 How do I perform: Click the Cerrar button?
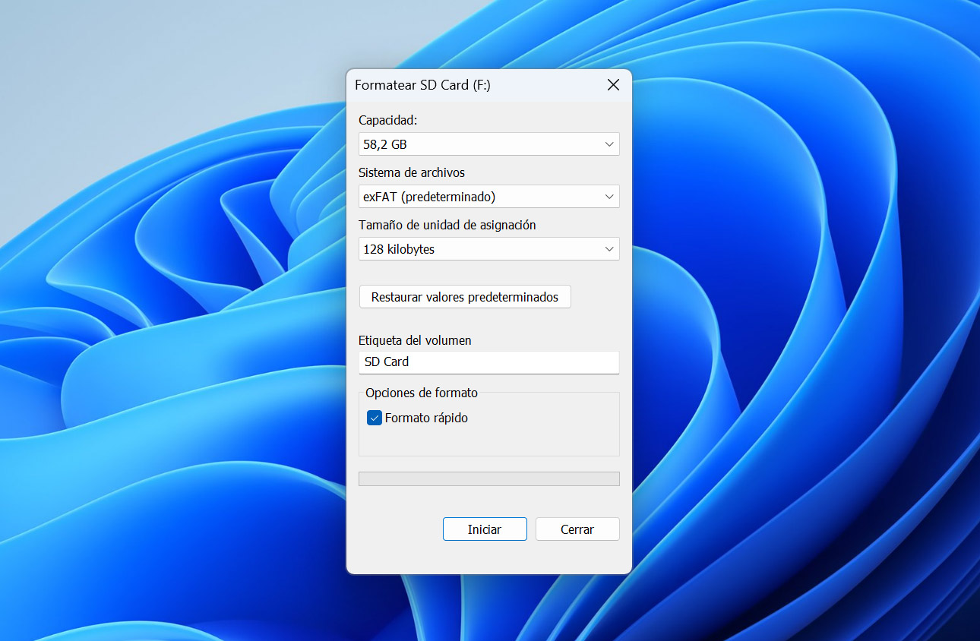click(x=577, y=529)
